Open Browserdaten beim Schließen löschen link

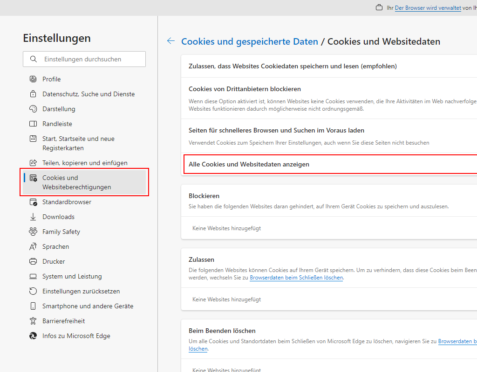[296, 278]
